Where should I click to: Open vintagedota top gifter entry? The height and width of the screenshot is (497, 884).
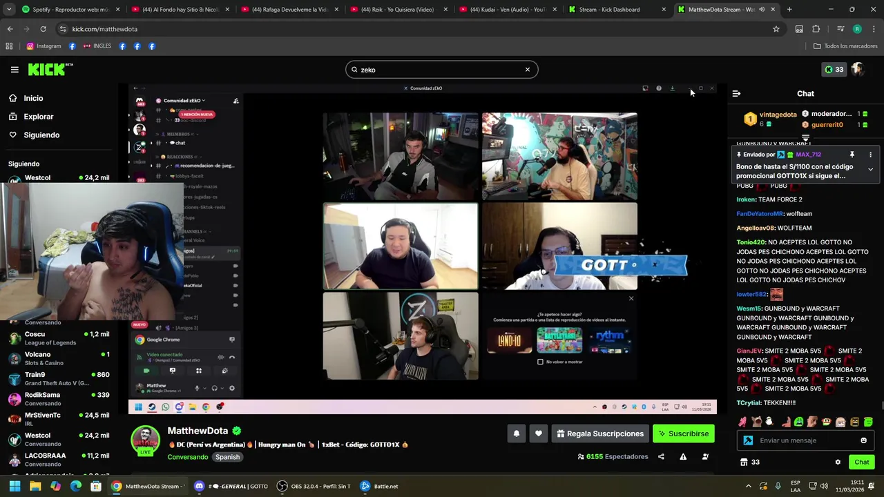[x=770, y=119]
